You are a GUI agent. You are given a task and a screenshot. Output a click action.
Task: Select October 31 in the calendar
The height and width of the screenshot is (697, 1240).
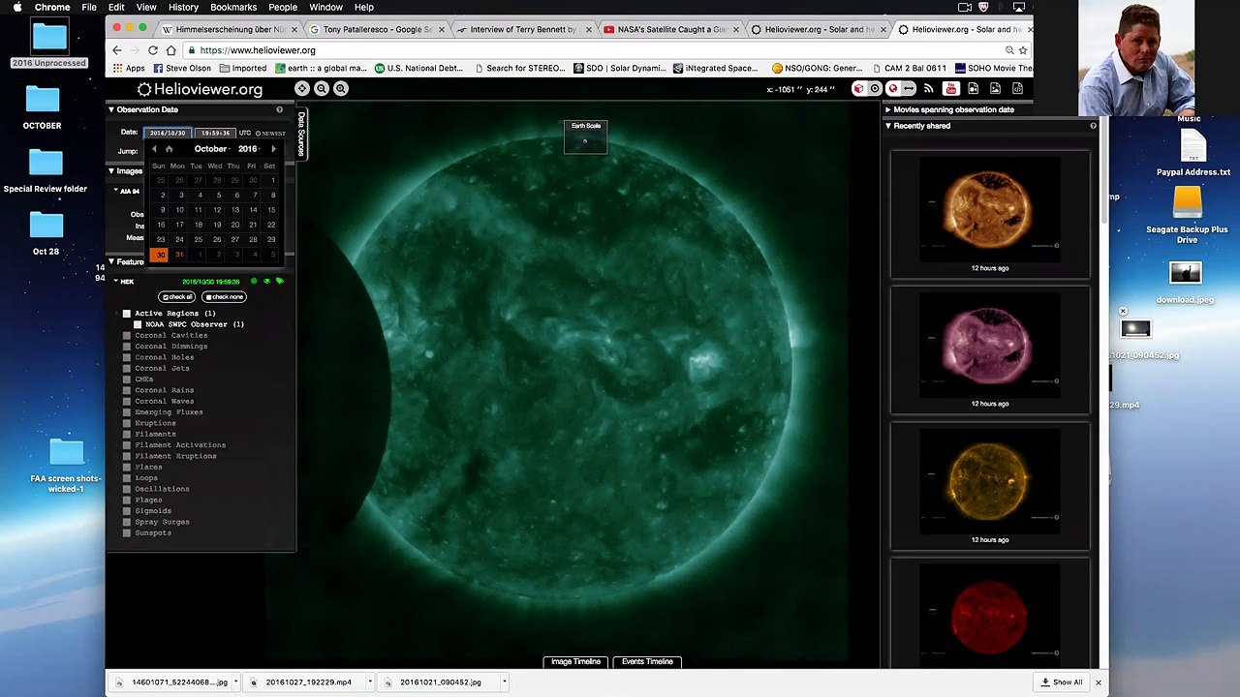click(x=179, y=255)
